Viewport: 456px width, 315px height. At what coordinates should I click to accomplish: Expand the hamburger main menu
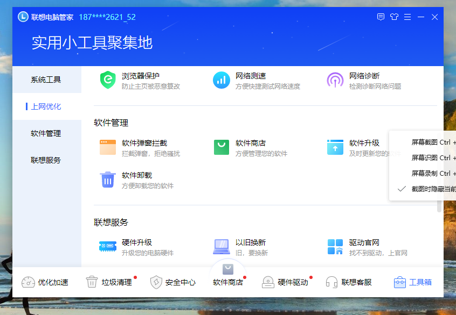tap(407, 17)
